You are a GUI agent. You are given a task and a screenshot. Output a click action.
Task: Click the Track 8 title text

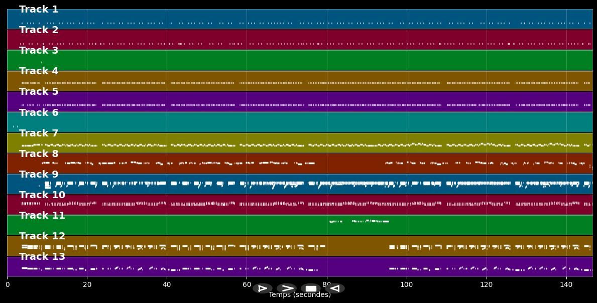[39, 154]
